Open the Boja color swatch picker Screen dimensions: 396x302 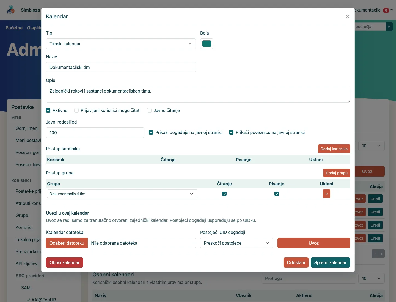tap(207, 44)
